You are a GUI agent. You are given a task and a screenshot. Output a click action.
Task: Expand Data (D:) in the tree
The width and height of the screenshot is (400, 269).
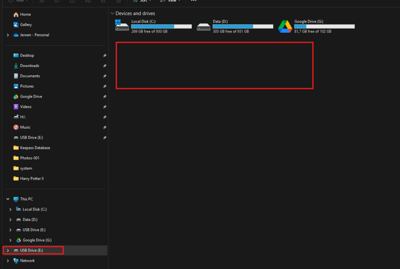click(10, 219)
